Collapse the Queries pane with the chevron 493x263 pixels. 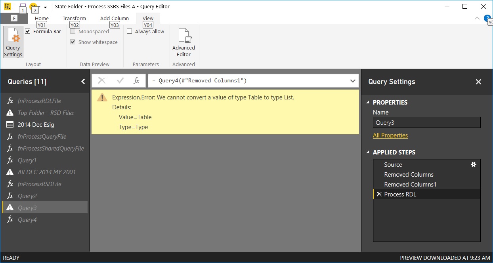coord(83,82)
